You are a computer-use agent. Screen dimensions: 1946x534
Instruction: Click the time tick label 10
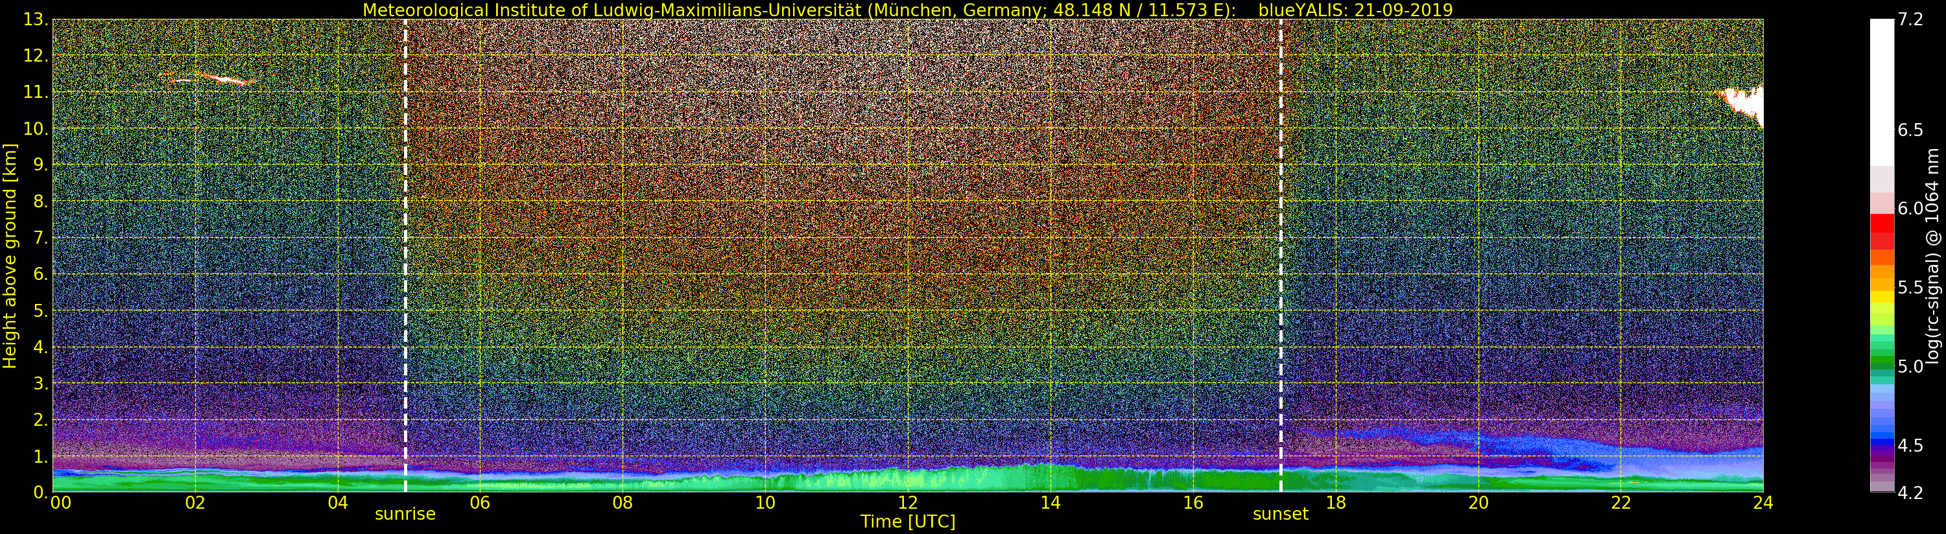[x=765, y=503]
